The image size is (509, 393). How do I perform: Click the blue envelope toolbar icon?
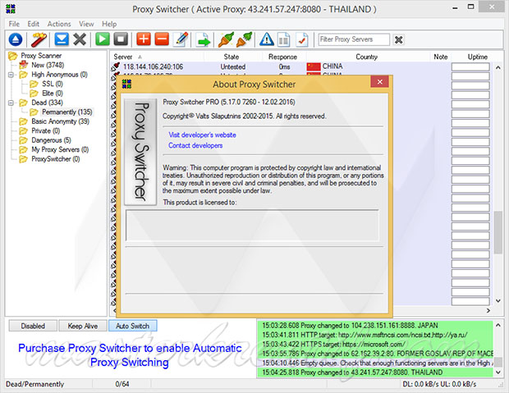pos(62,39)
